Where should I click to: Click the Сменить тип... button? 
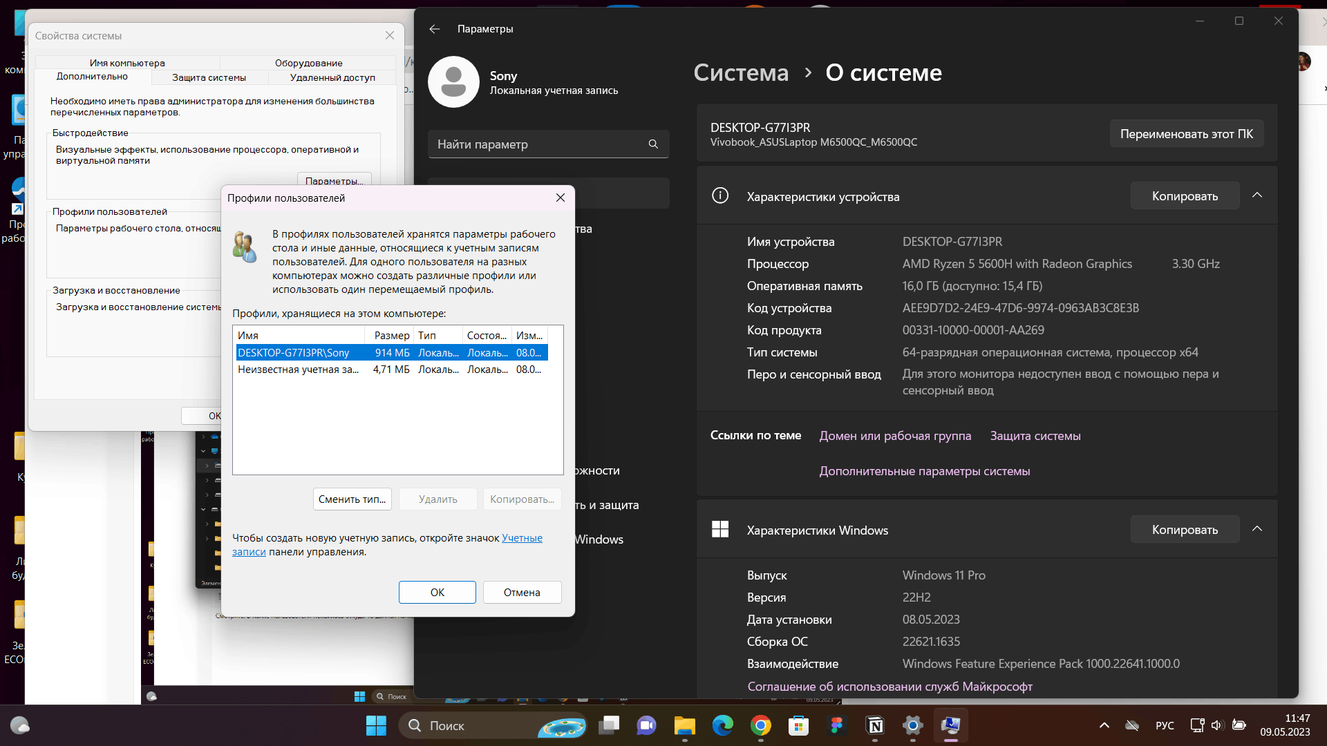click(352, 499)
